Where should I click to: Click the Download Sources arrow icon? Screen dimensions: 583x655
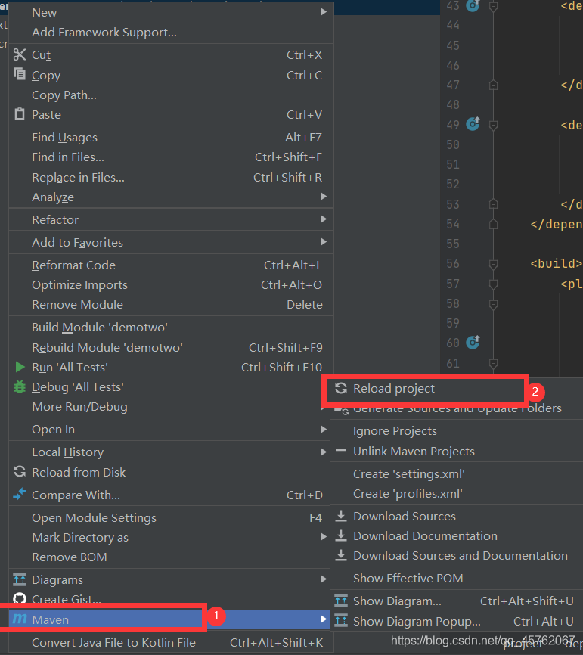341,516
